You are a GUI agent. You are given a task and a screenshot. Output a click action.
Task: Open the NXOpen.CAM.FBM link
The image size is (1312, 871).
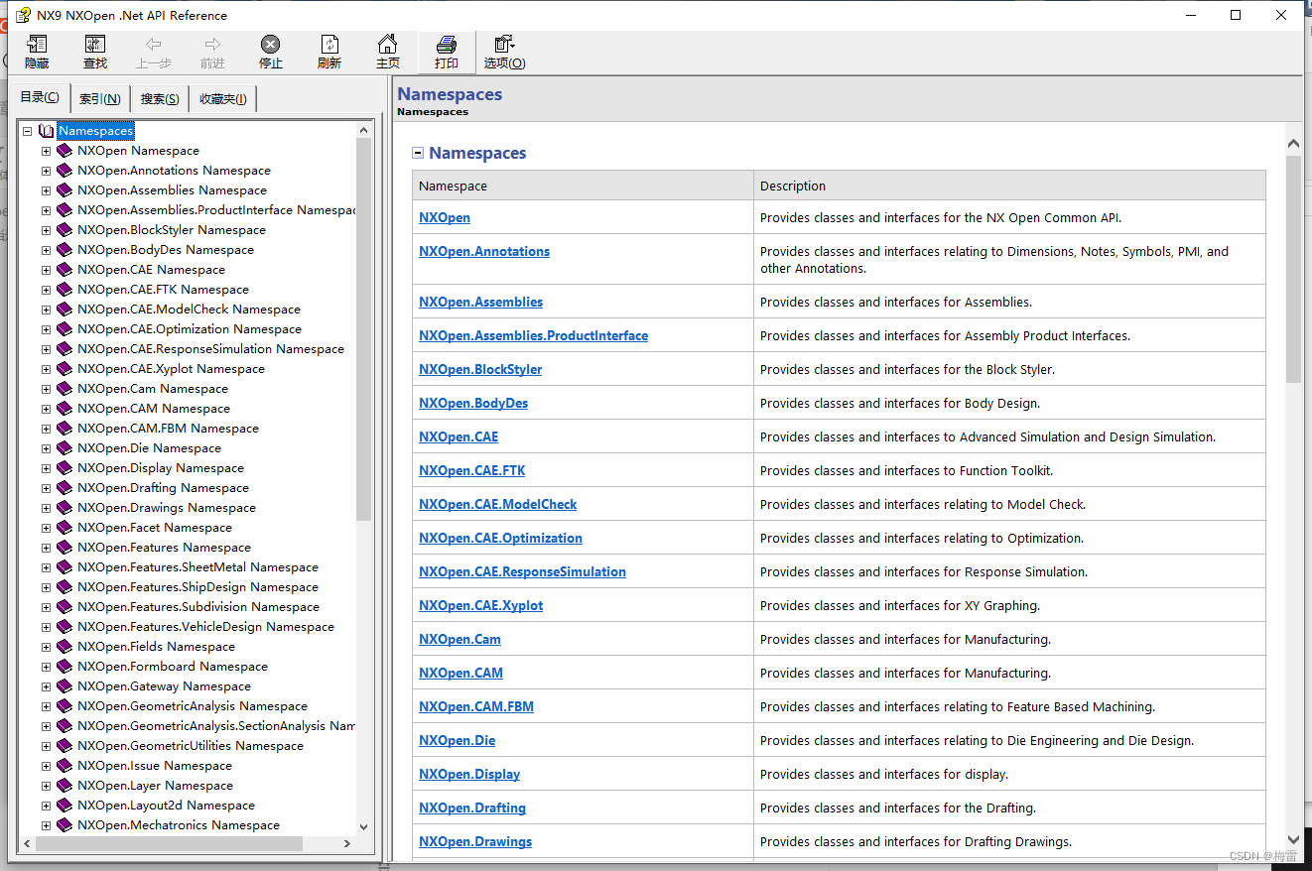[476, 706]
